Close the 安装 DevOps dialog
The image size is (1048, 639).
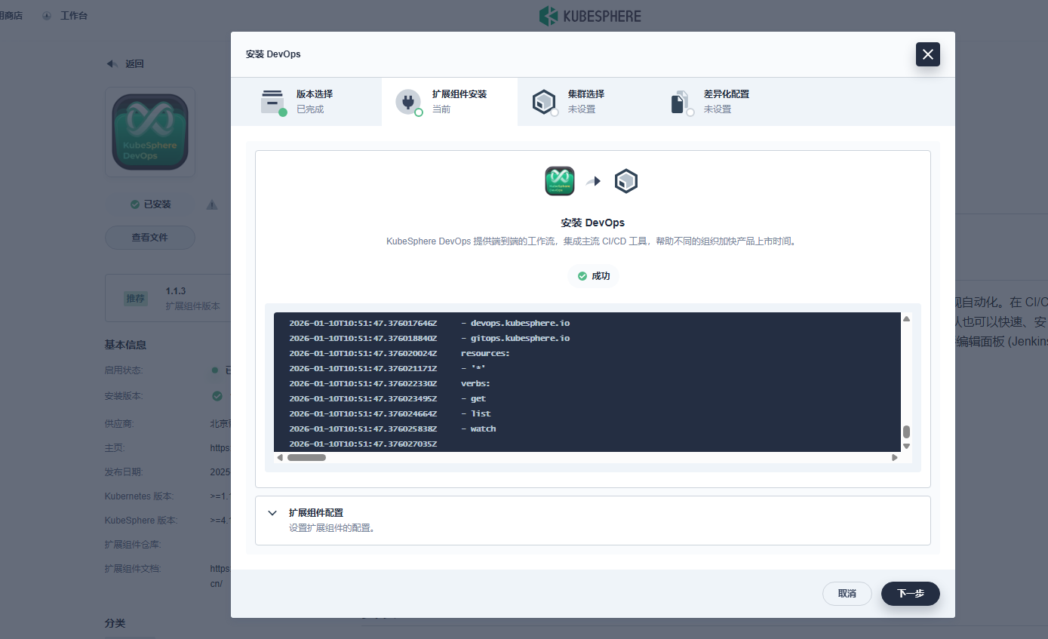[928, 54]
